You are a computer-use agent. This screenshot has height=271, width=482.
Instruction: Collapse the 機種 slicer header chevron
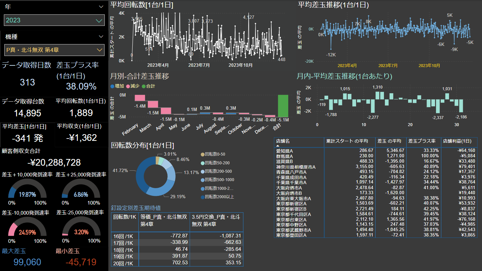(x=101, y=37)
